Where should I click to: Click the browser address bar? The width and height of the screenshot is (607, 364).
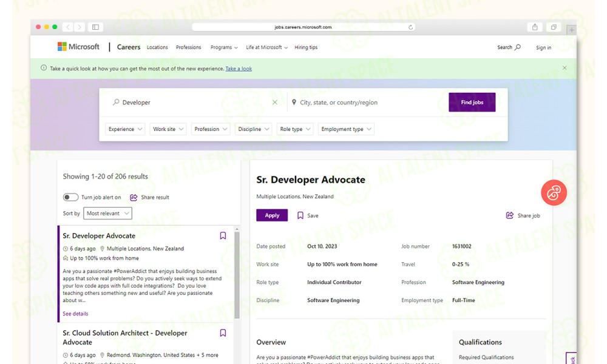pyautogui.click(x=303, y=27)
